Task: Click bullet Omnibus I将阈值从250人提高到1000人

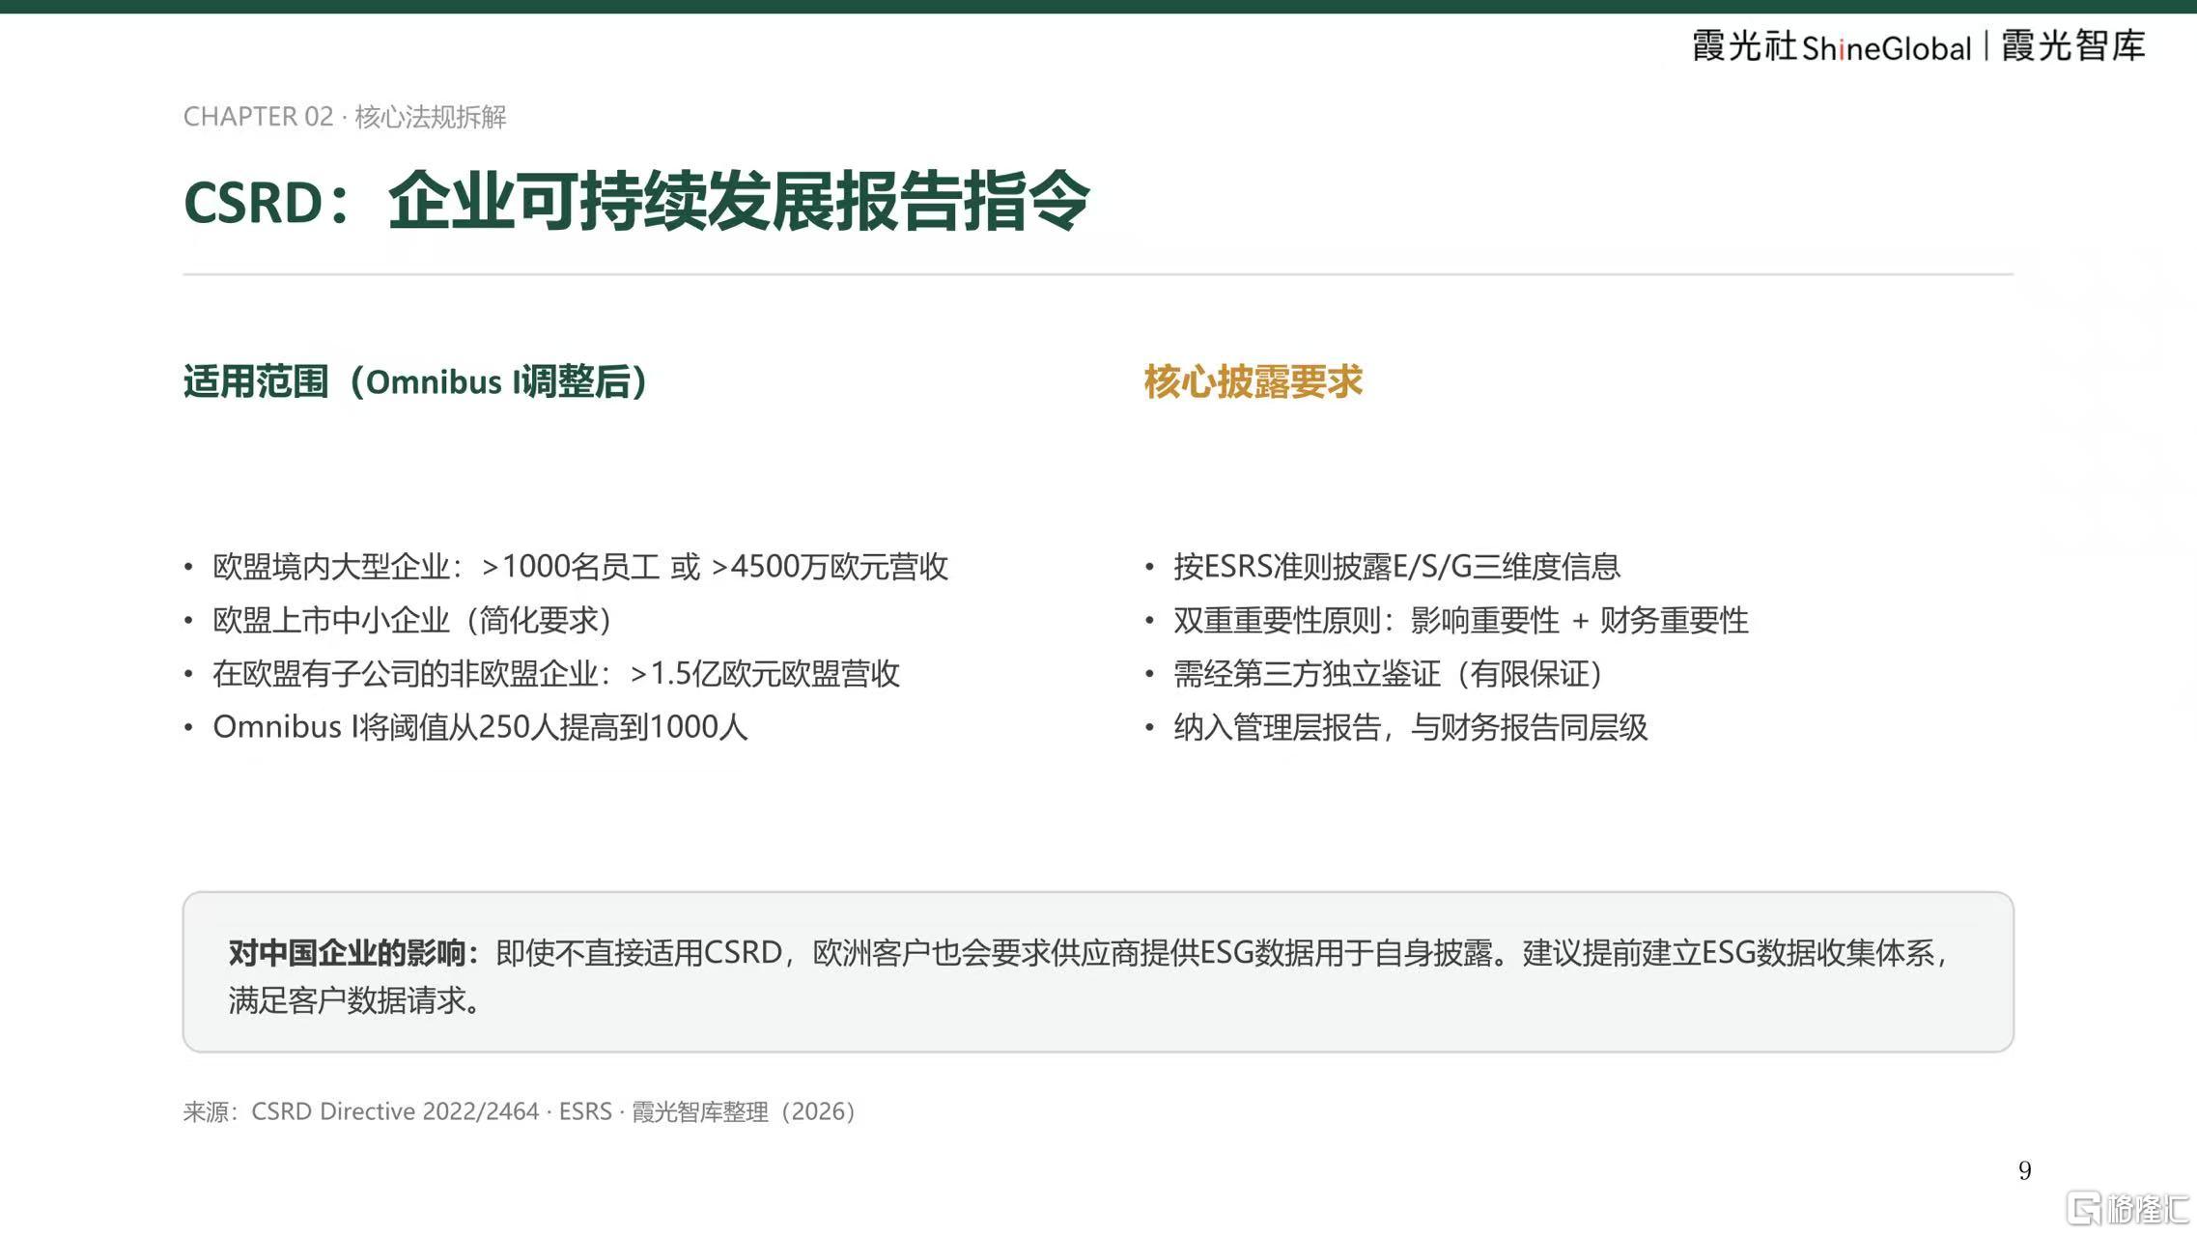Action: [x=480, y=726]
